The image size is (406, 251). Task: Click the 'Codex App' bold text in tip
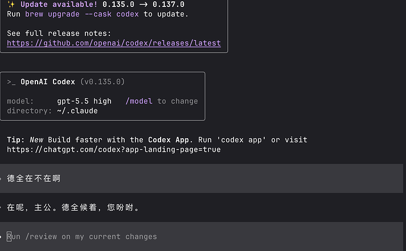click(168, 140)
